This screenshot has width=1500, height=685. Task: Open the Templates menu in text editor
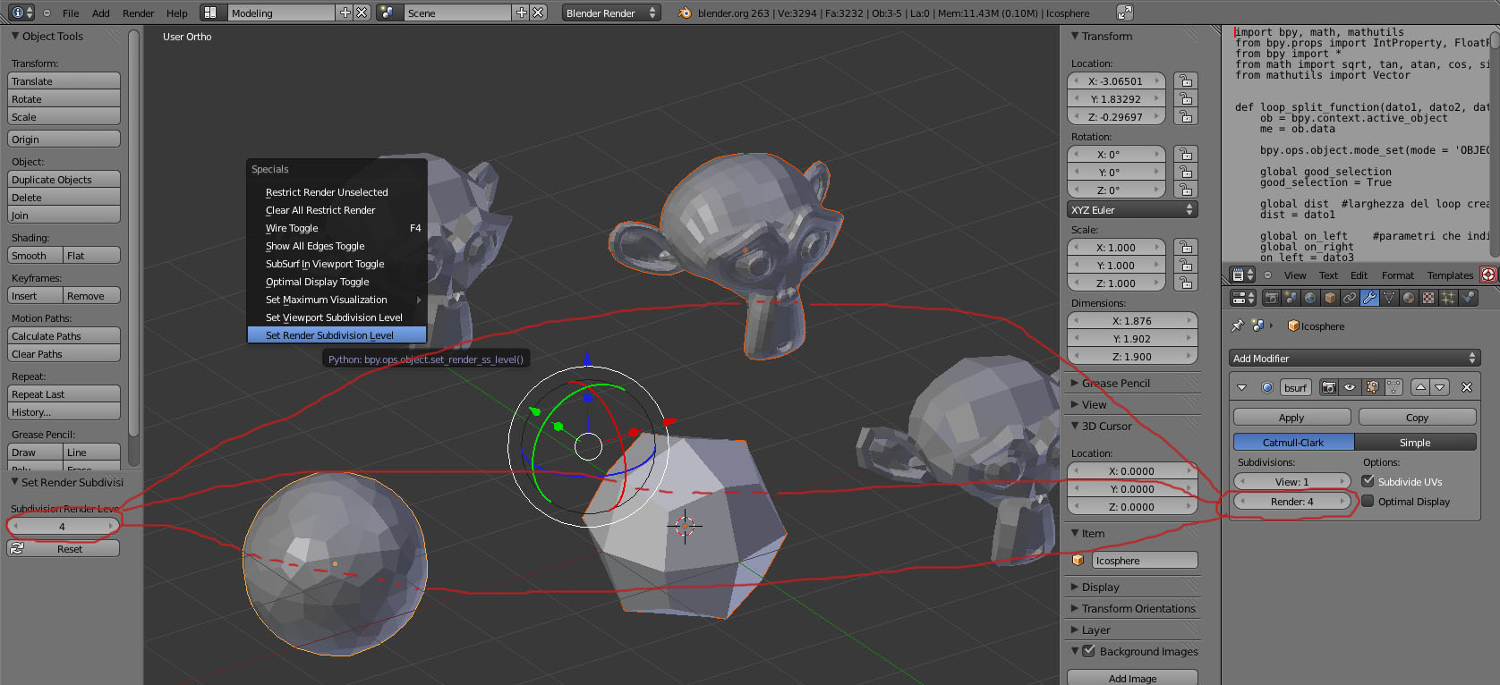coord(1450,275)
